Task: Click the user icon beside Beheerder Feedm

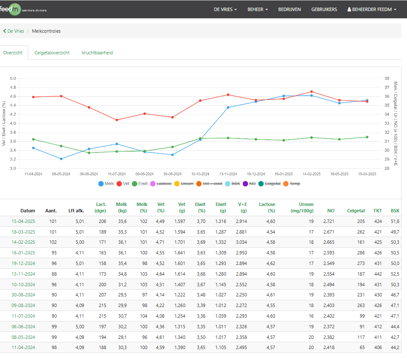Action: tap(350, 9)
